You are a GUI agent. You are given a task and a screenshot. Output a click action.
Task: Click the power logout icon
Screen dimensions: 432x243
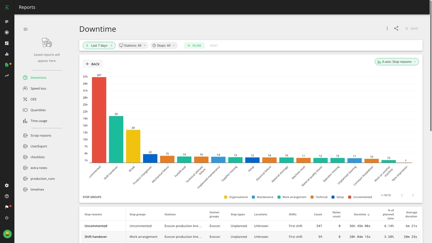pos(7,218)
